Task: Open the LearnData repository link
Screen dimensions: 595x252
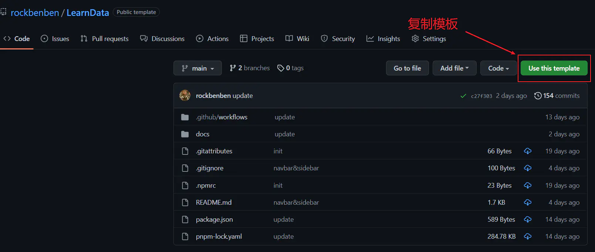Action: coord(88,13)
